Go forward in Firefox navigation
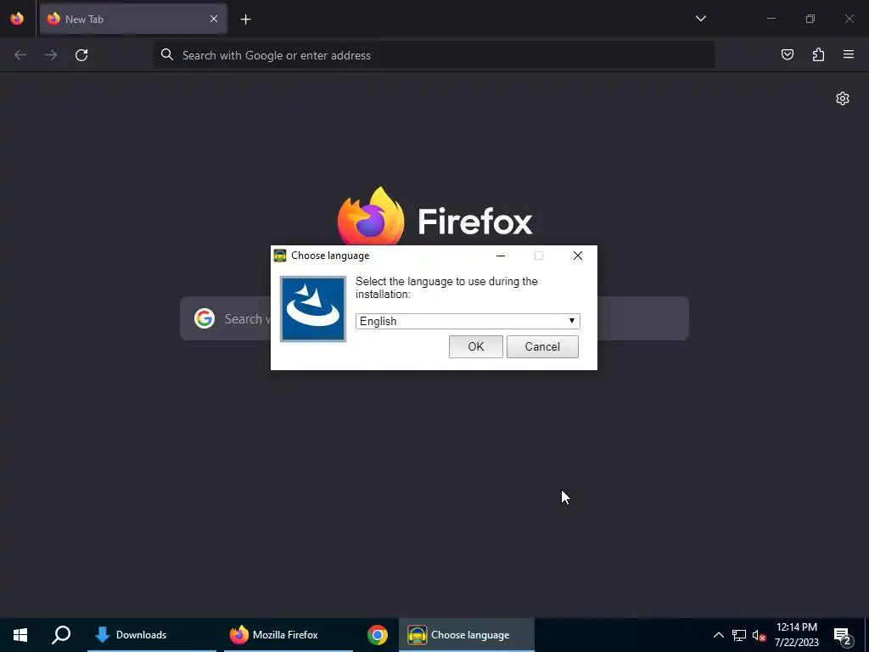Viewport: 869px width, 652px height. [51, 55]
